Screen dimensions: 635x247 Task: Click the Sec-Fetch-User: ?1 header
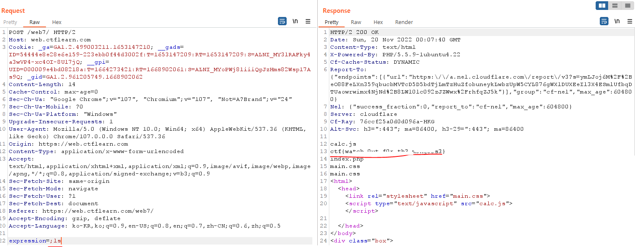[42, 196]
